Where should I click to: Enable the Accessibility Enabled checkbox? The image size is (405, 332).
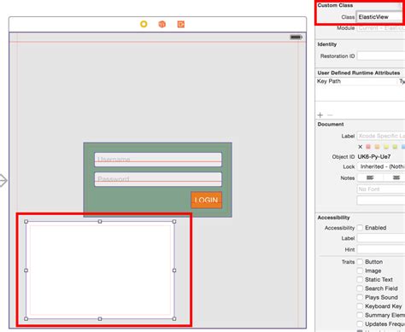pyautogui.click(x=360, y=228)
